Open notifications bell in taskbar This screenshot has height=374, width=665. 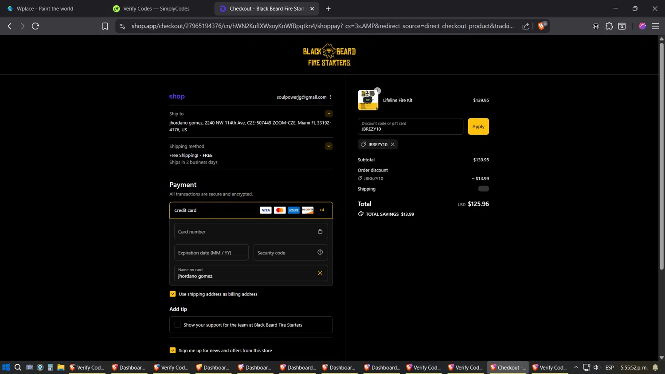click(x=655, y=367)
